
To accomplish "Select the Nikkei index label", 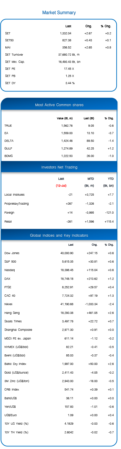I will coord(8,304).
